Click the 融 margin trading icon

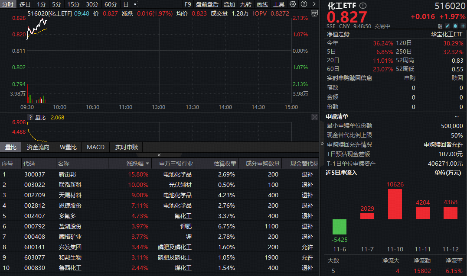pos(440,26)
